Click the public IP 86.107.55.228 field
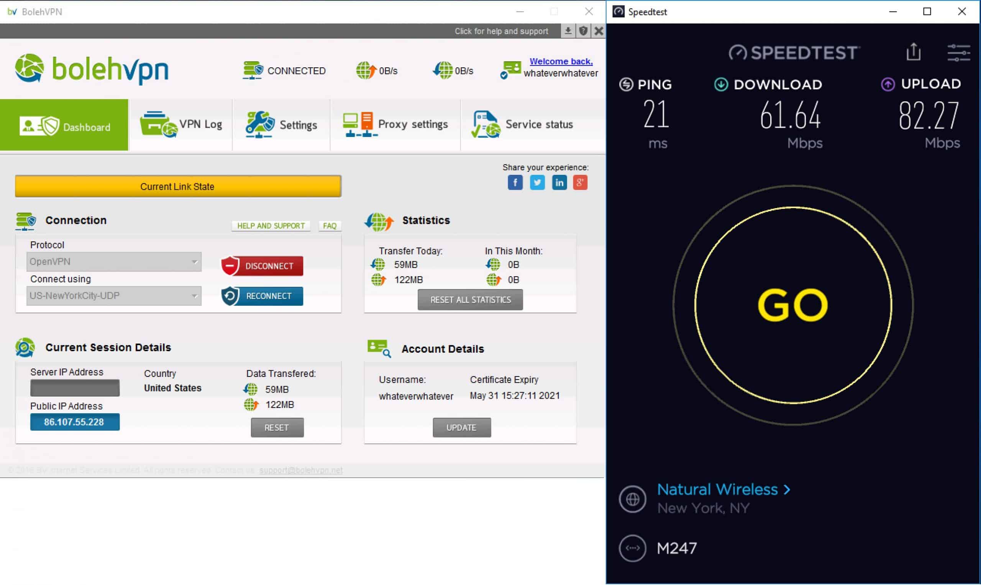This screenshot has height=585, width=981. [x=75, y=422]
